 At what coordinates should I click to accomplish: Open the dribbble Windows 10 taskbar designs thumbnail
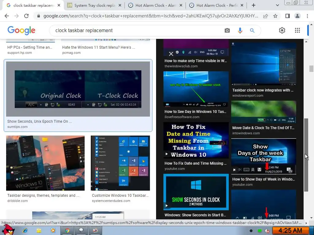pyautogui.click(x=45, y=163)
